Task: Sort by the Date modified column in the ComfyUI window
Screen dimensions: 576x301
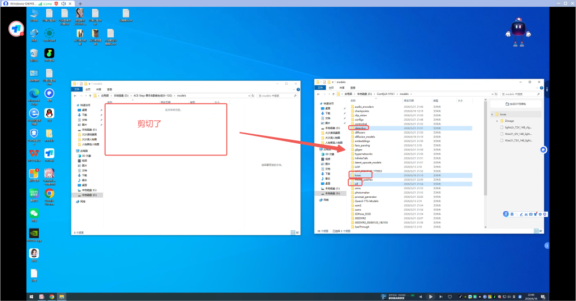Action: 408,101
